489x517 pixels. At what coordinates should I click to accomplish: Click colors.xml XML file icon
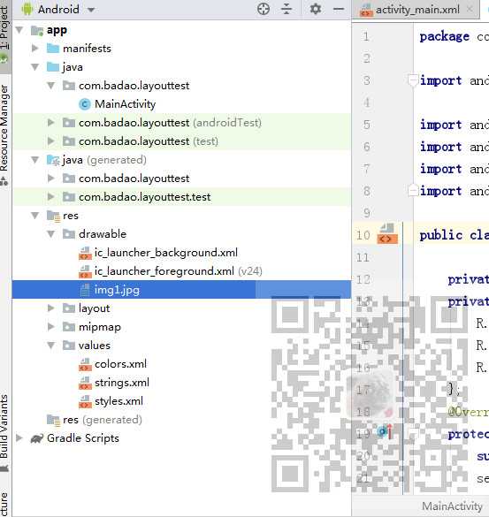click(x=85, y=364)
